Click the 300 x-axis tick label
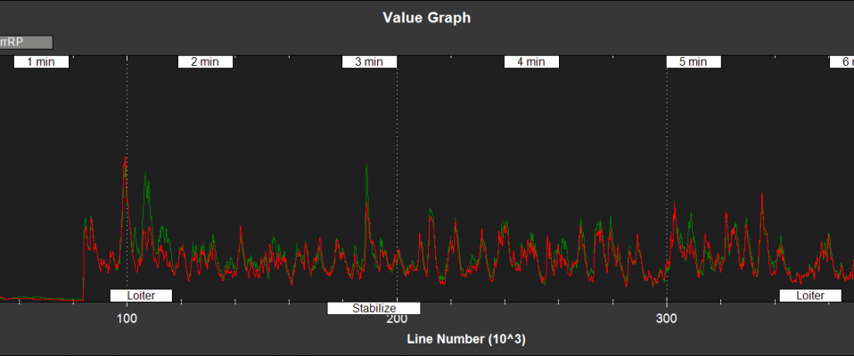The image size is (854, 356). tap(667, 319)
